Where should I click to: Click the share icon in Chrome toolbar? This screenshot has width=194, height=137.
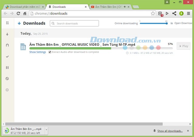(x=174, y=13)
